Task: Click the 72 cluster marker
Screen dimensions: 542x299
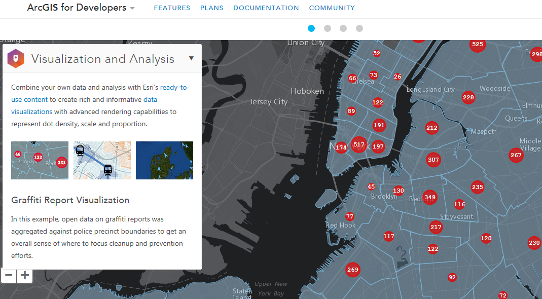Action: pos(503,295)
